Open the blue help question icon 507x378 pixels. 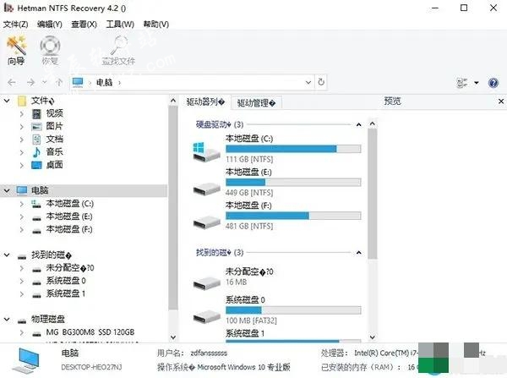pyautogui.click(x=493, y=83)
